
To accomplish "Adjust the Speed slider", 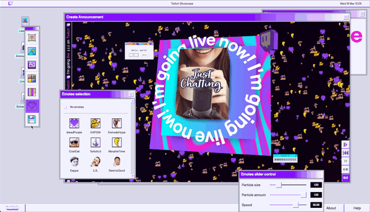I will point(296,205).
